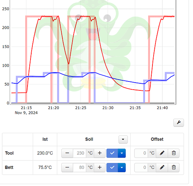
Task: Click graph at the 21:30 time marker
Action: (x=108, y=108)
